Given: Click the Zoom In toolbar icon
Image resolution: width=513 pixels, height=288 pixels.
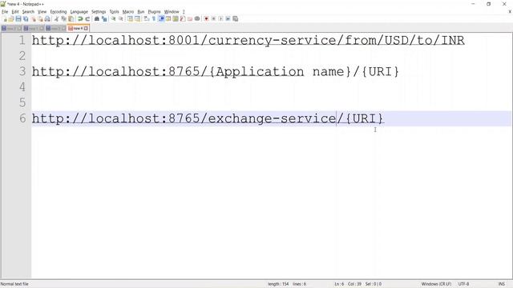Looking at the screenshot, I should pos(113,19).
